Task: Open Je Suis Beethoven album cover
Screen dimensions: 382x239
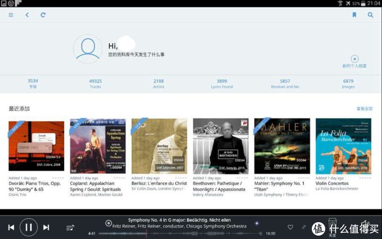Action: click(221, 146)
